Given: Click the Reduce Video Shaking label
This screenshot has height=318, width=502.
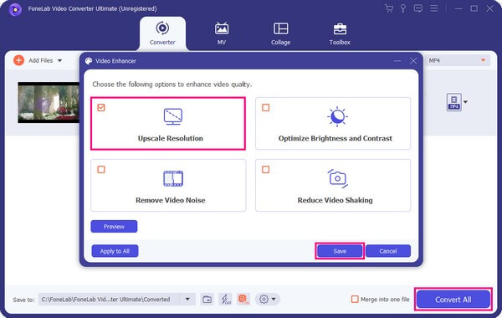Looking at the screenshot, I should pos(336,200).
